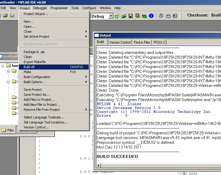This screenshot has height=175, width=221.
Task: Click the 'Clean: Done.' output line
Action: pyautogui.click(x=108, y=90)
